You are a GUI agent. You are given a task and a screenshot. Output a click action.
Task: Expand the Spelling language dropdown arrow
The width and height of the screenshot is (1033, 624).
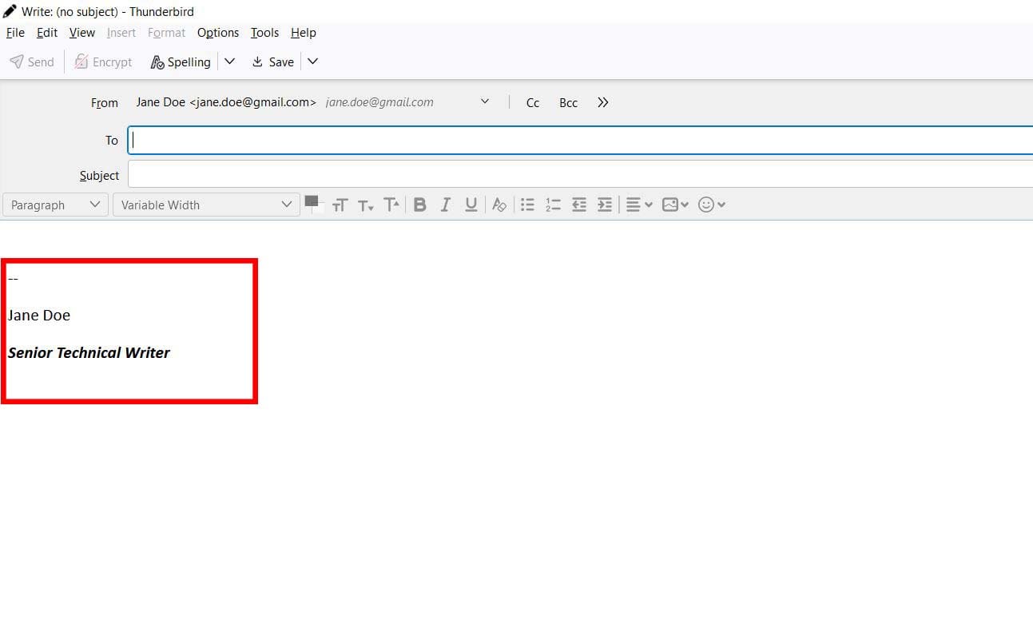pos(229,62)
